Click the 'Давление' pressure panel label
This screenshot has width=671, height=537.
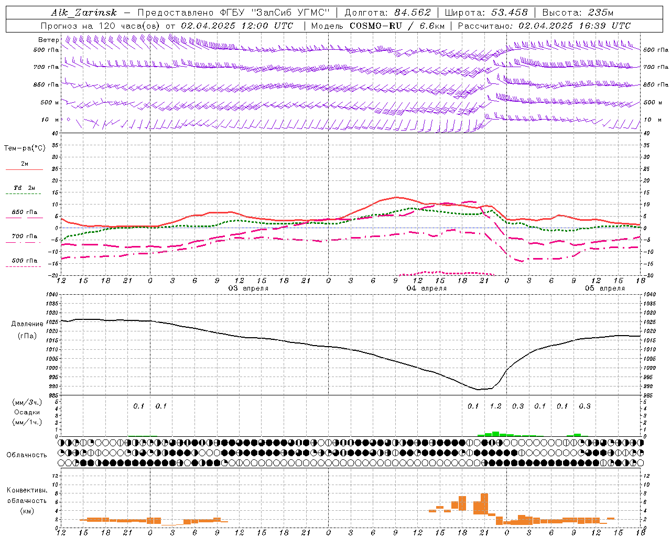pos(27,324)
